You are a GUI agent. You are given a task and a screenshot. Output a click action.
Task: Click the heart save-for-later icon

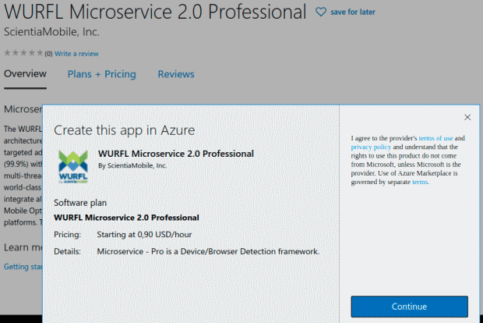[321, 12]
